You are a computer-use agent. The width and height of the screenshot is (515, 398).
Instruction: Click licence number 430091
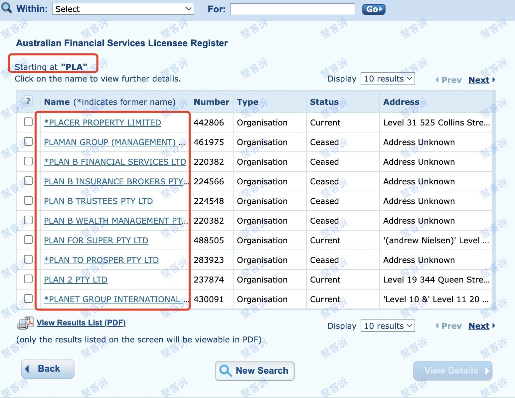click(209, 299)
